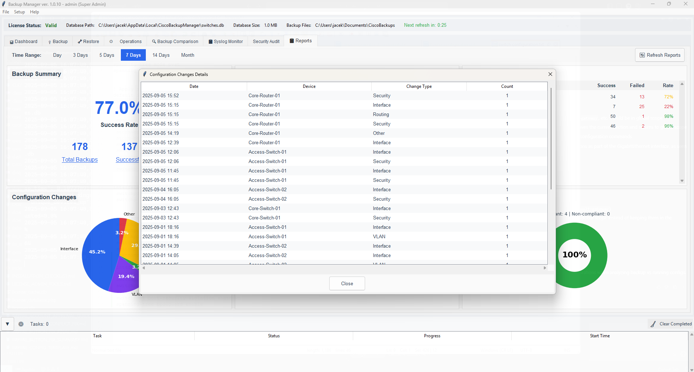Image resolution: width=694 pixels, height=372 pixels.
Task: Close the Configuration Changes Details dialog with X
Action: [x=550, y=74]
